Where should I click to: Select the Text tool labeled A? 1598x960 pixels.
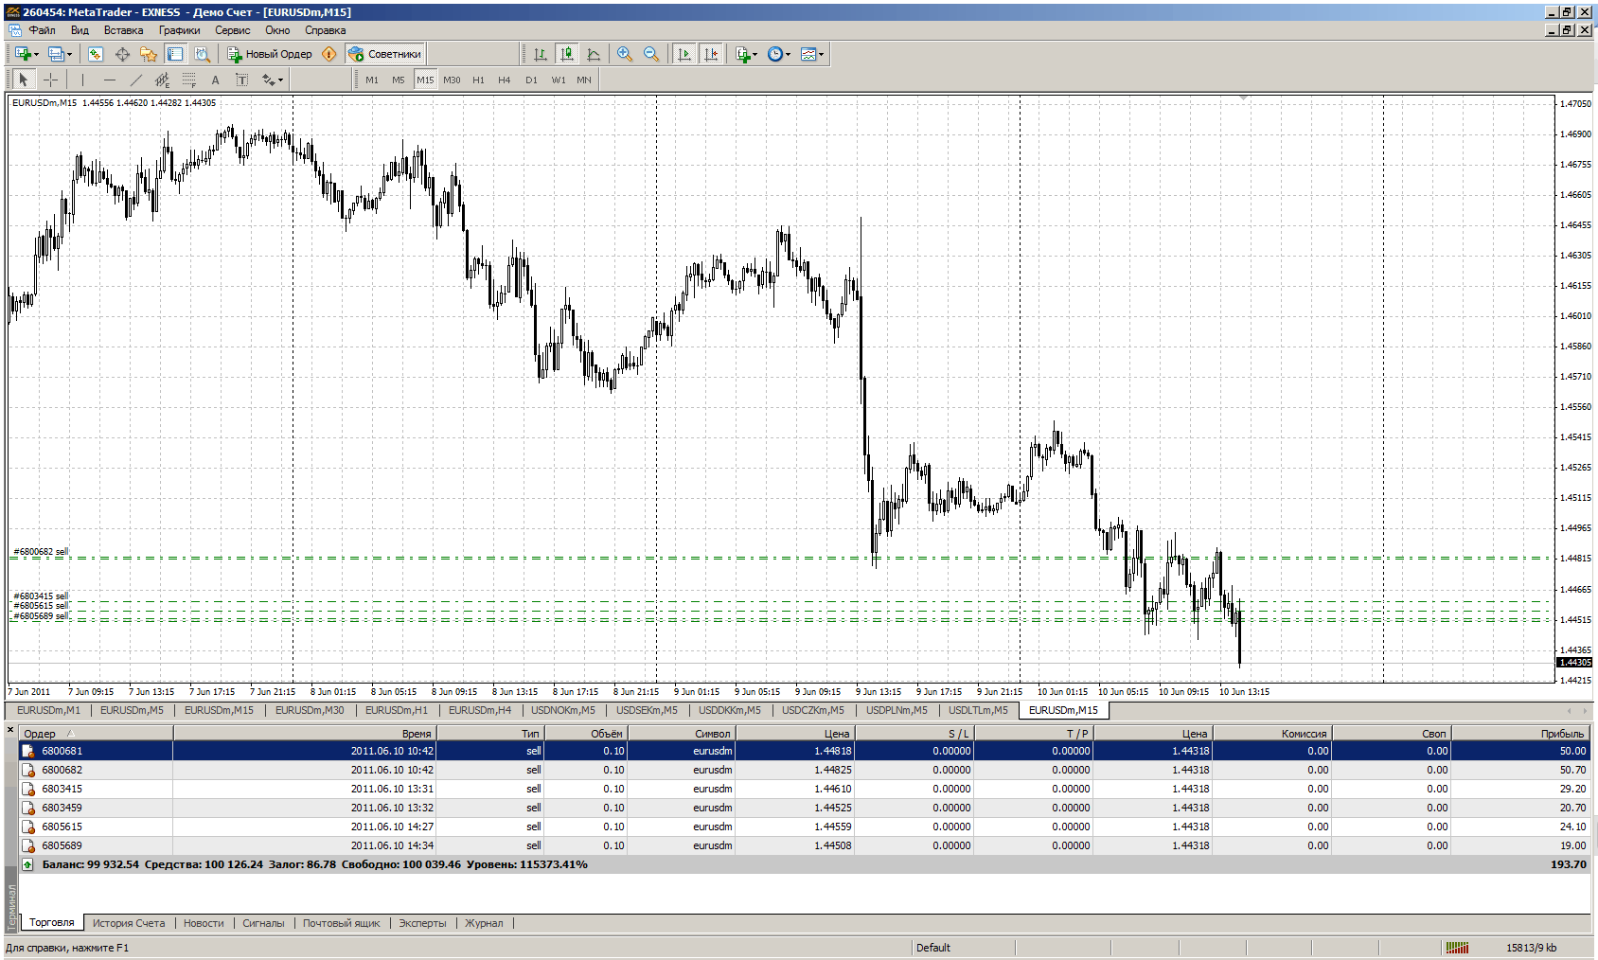[x=215, y=80]
